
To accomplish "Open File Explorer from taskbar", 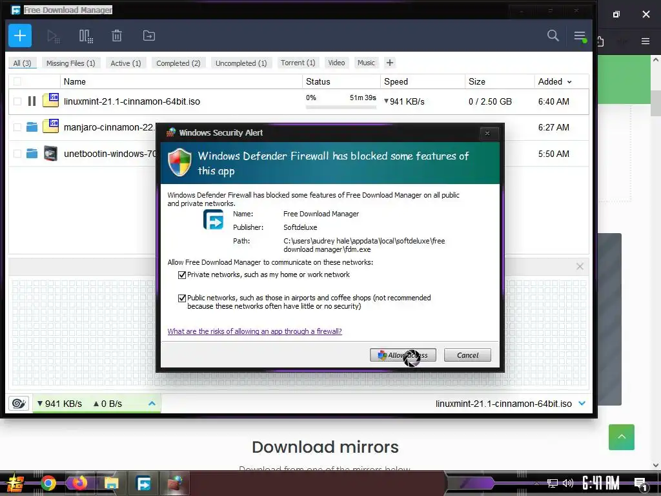I will [x=111, y=483].
